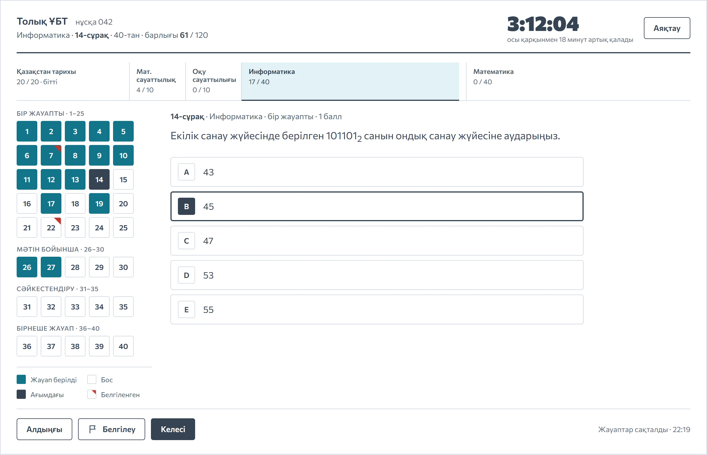Open question 30 tile

pyautogui.click(x=123, y=267)
